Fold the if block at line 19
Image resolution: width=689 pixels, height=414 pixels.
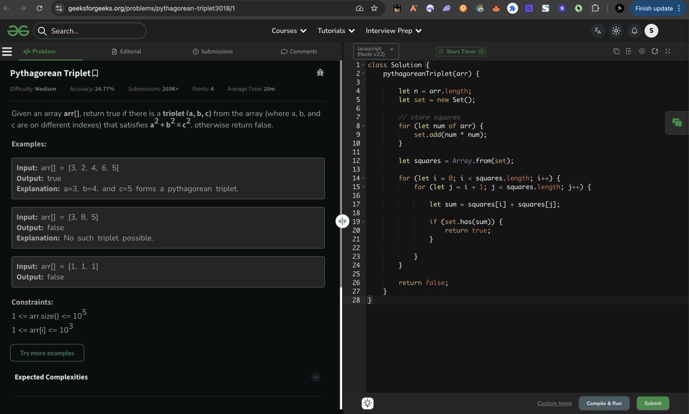363,222
